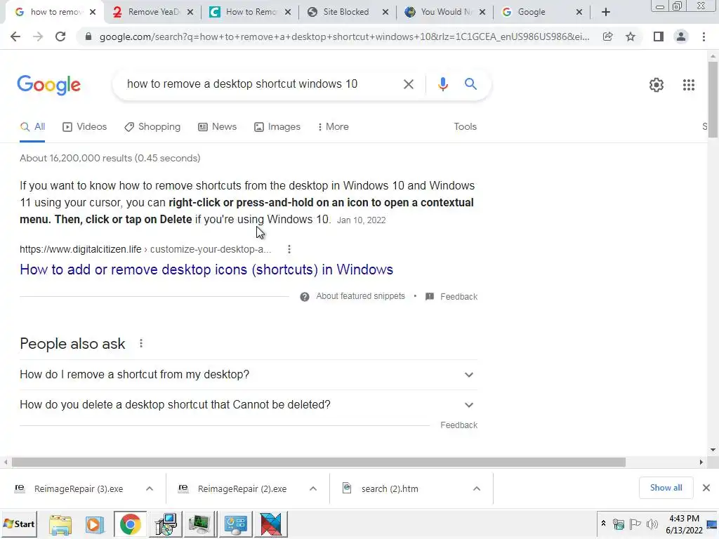Close the downloads bar
Image resolution: width=719 pixels, height=539 pixels.
706,488
